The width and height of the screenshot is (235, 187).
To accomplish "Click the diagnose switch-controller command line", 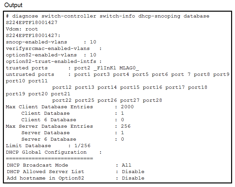I will pyautogui.click(x=108, y=16).
